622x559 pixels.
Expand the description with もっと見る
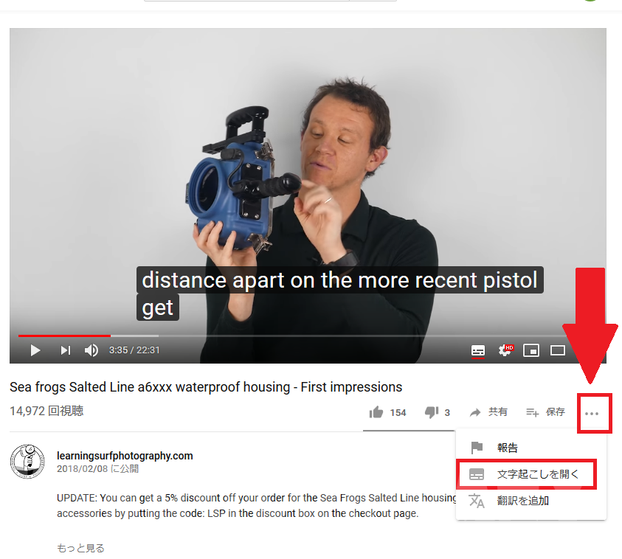[80, 548]
